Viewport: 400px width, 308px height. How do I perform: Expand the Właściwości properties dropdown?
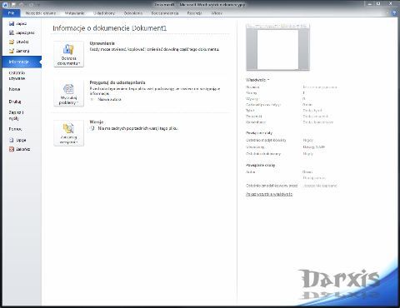(257, 80)
